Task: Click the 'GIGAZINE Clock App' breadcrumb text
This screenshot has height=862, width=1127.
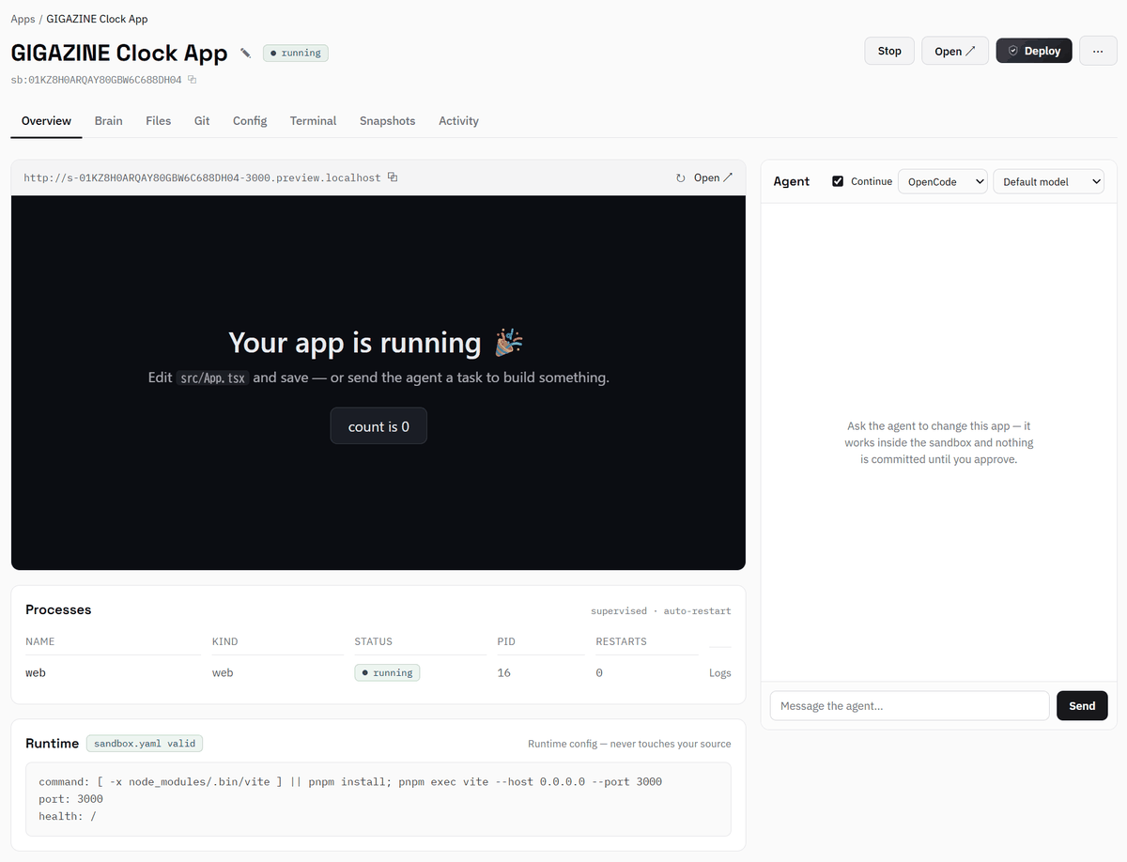Action: pyautogui.click(x=97, y=19)
